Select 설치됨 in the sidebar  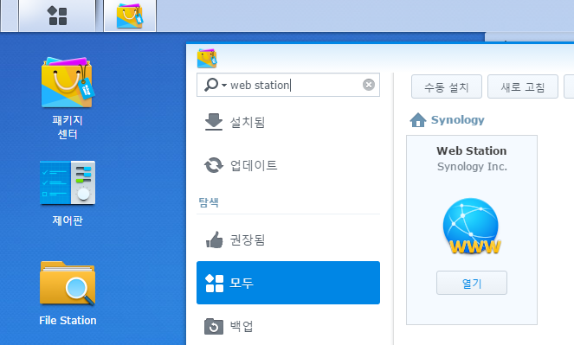(288, 122)
